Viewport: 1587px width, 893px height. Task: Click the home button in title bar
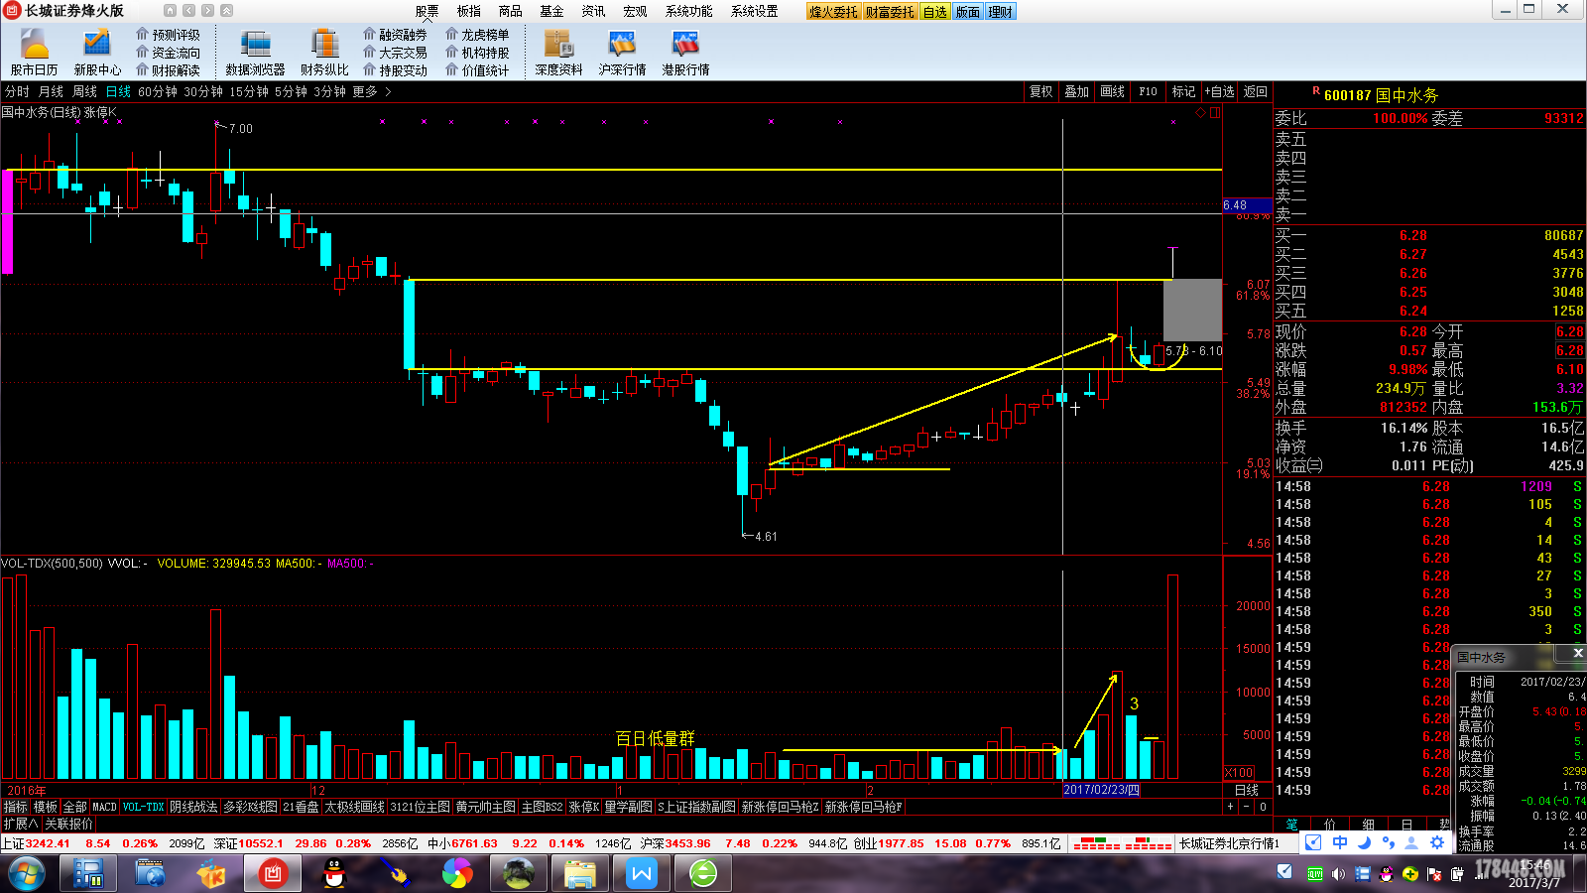click(170, 11)
